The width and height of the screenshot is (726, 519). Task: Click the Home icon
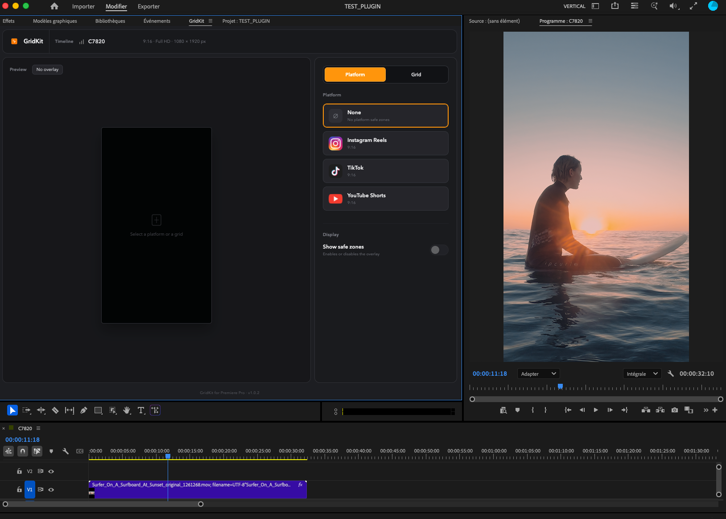pyautogui.click(x=54, y=6)
